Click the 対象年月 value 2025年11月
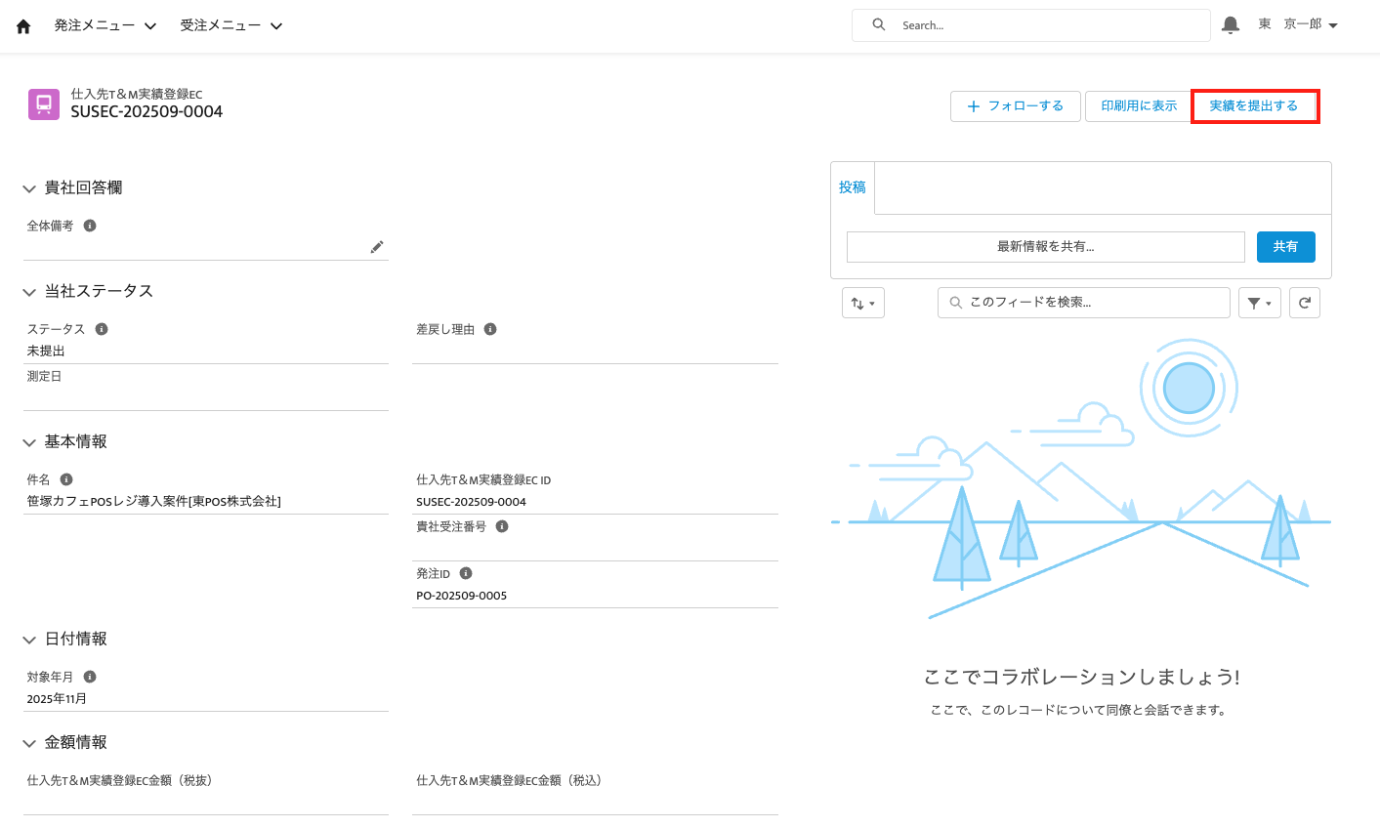This screenshot has width=1380, height=828. point(57,699)
